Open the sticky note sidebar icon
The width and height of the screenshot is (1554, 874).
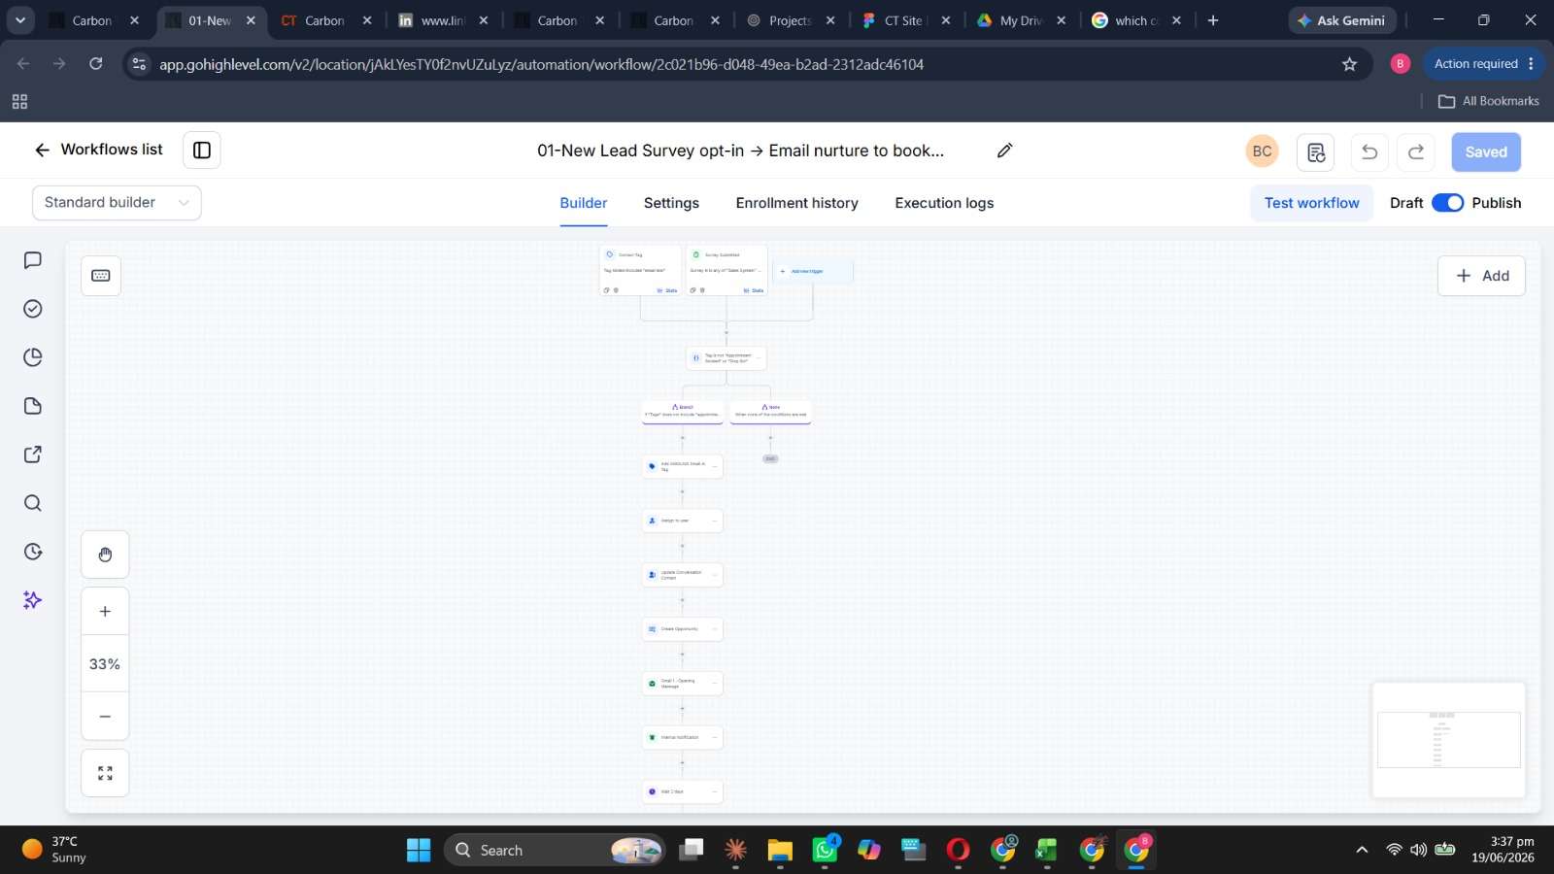click(x=33, y=406)
